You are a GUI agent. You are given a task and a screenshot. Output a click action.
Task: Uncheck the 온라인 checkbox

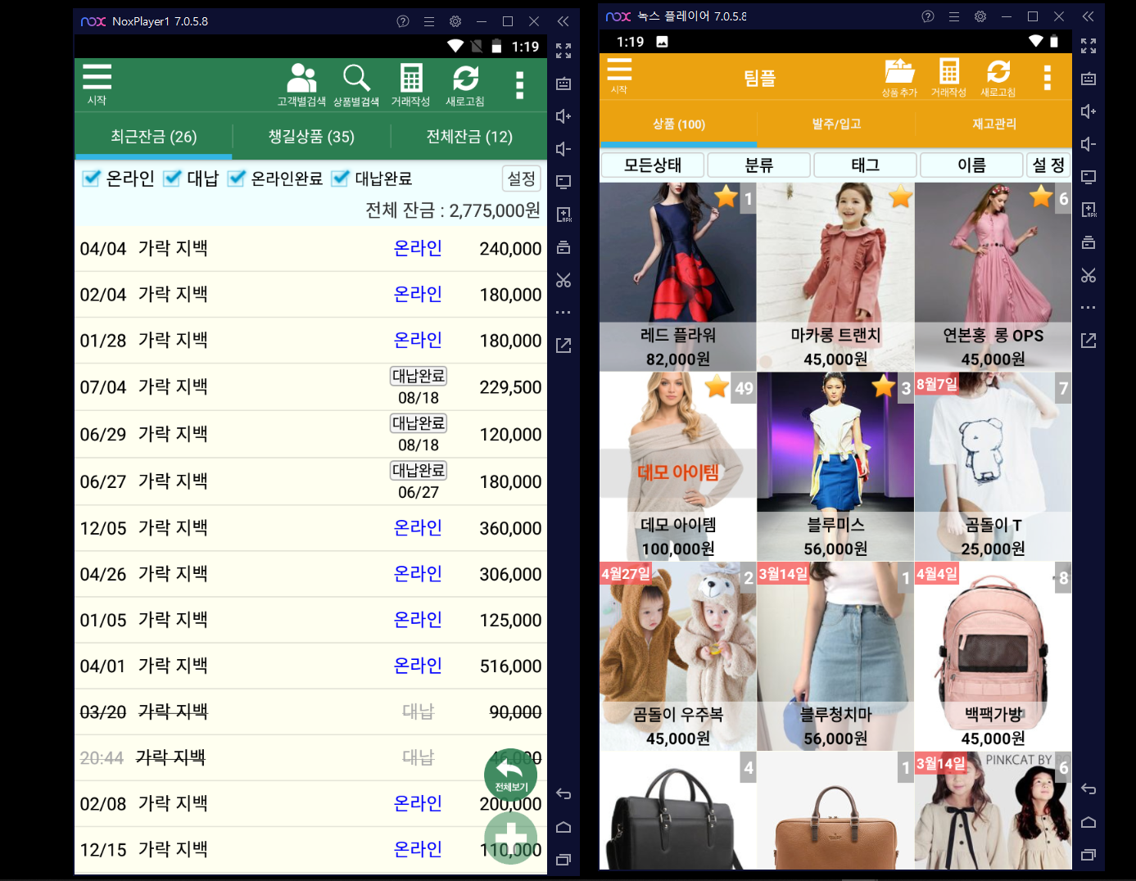(x=92, y=178)
